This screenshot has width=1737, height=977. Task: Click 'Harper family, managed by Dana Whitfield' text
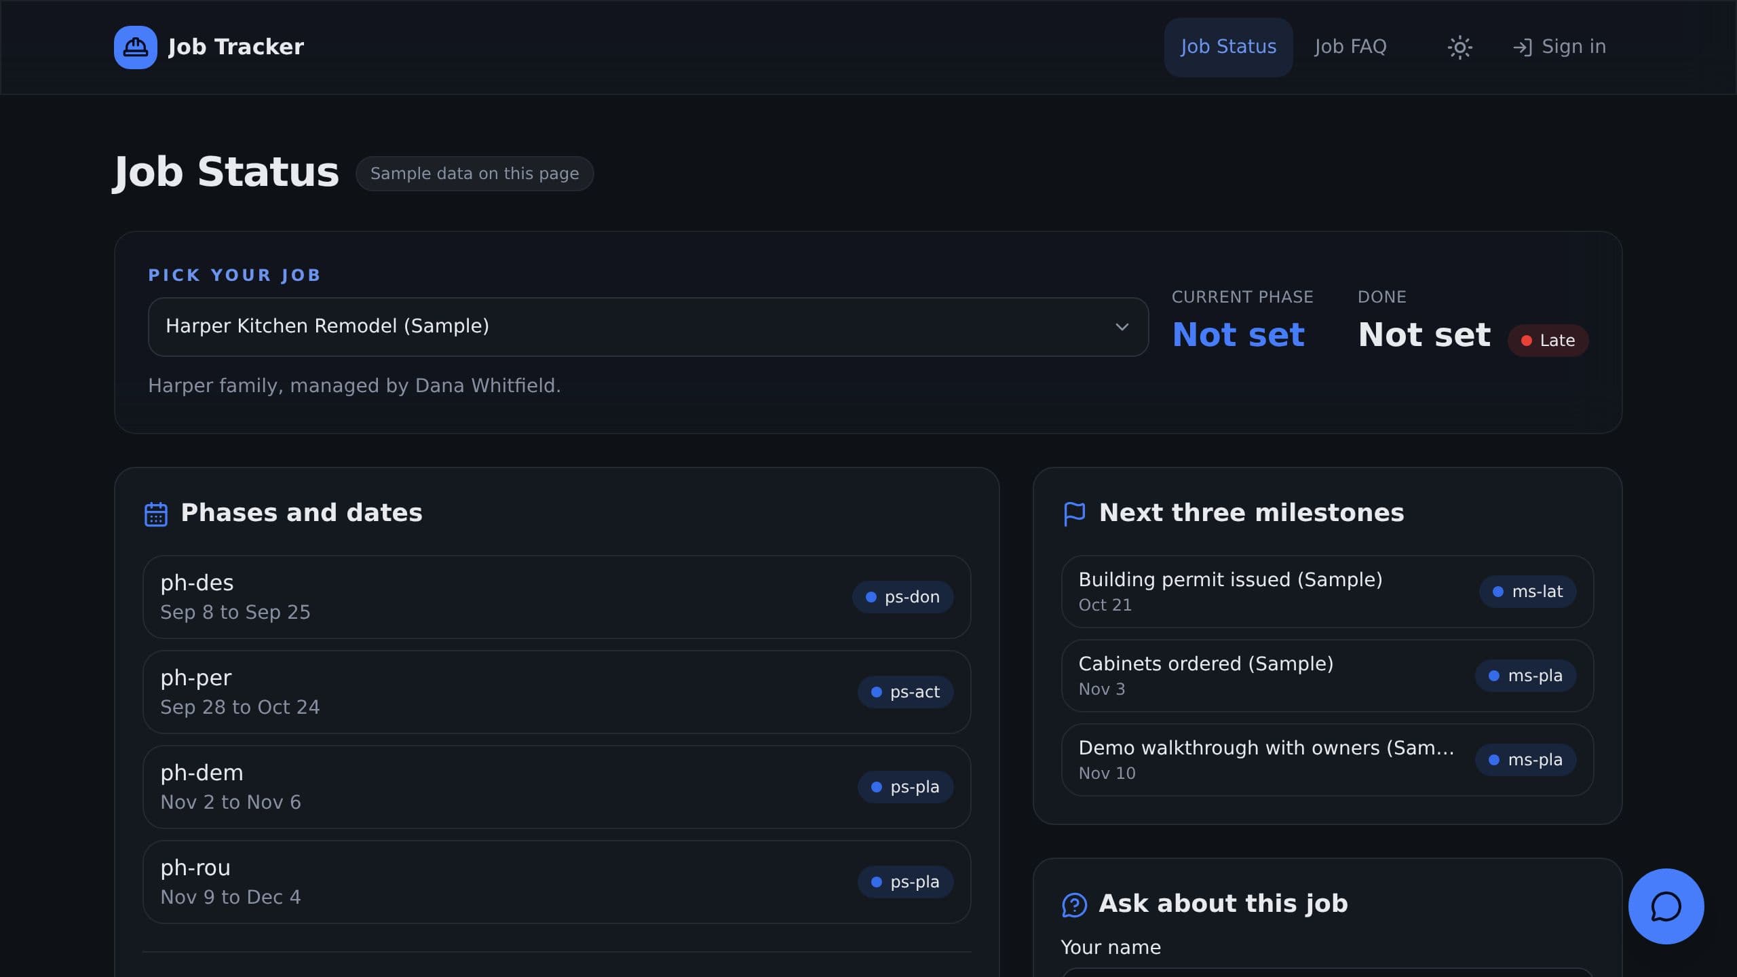354,386
